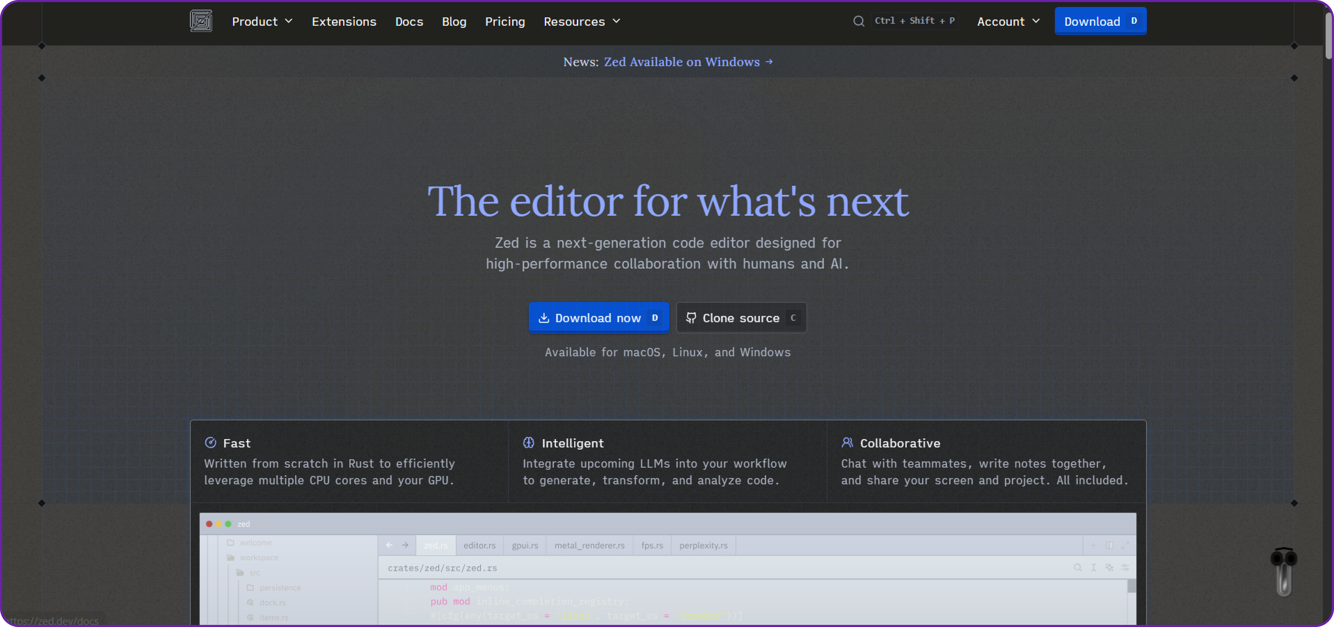1334x627 pixels.
Task: Click the GitHub icon on the Clone source button
Action: pos(691,317)
